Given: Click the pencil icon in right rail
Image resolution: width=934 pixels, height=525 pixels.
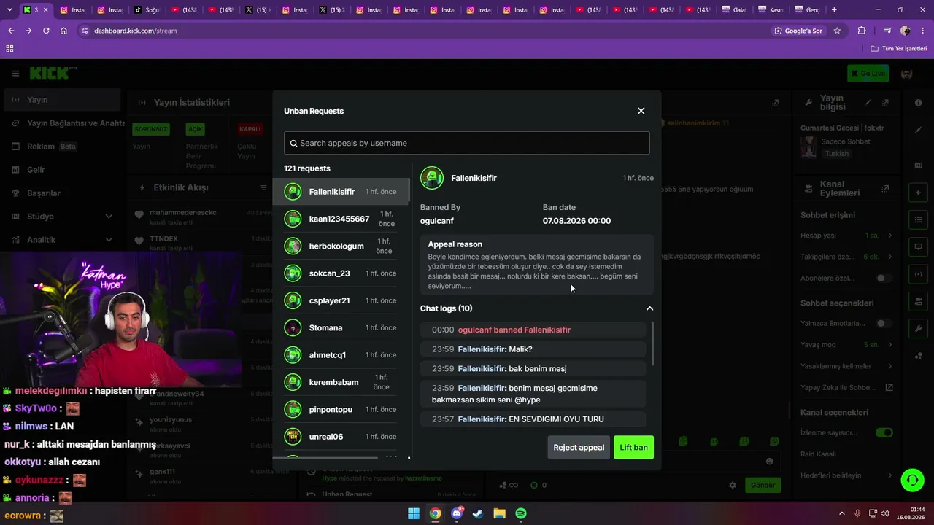Looking at the screenshot, I should [918, 130].
